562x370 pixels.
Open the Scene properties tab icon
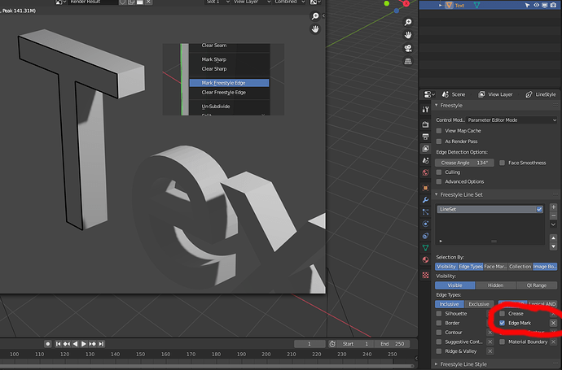tap(425, 161)
